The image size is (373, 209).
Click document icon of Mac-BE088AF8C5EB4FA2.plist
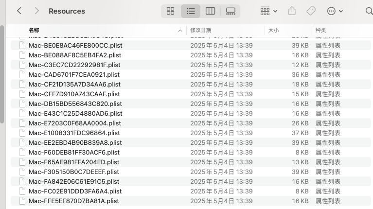point(22,55)
